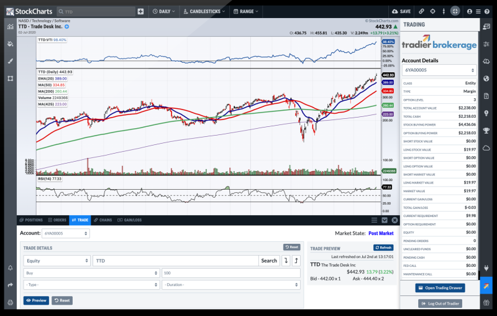Screen dimensions: 497x316
Task: Open the order Type dropdown
Action: [91, 284]
